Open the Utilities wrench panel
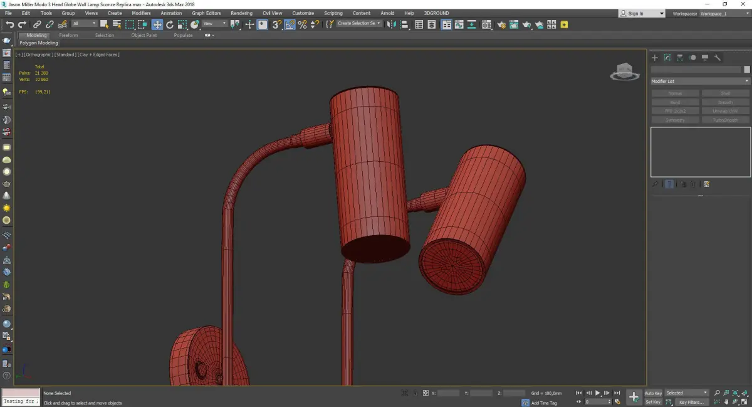This screenshot has height=407, width=752. 718,58
